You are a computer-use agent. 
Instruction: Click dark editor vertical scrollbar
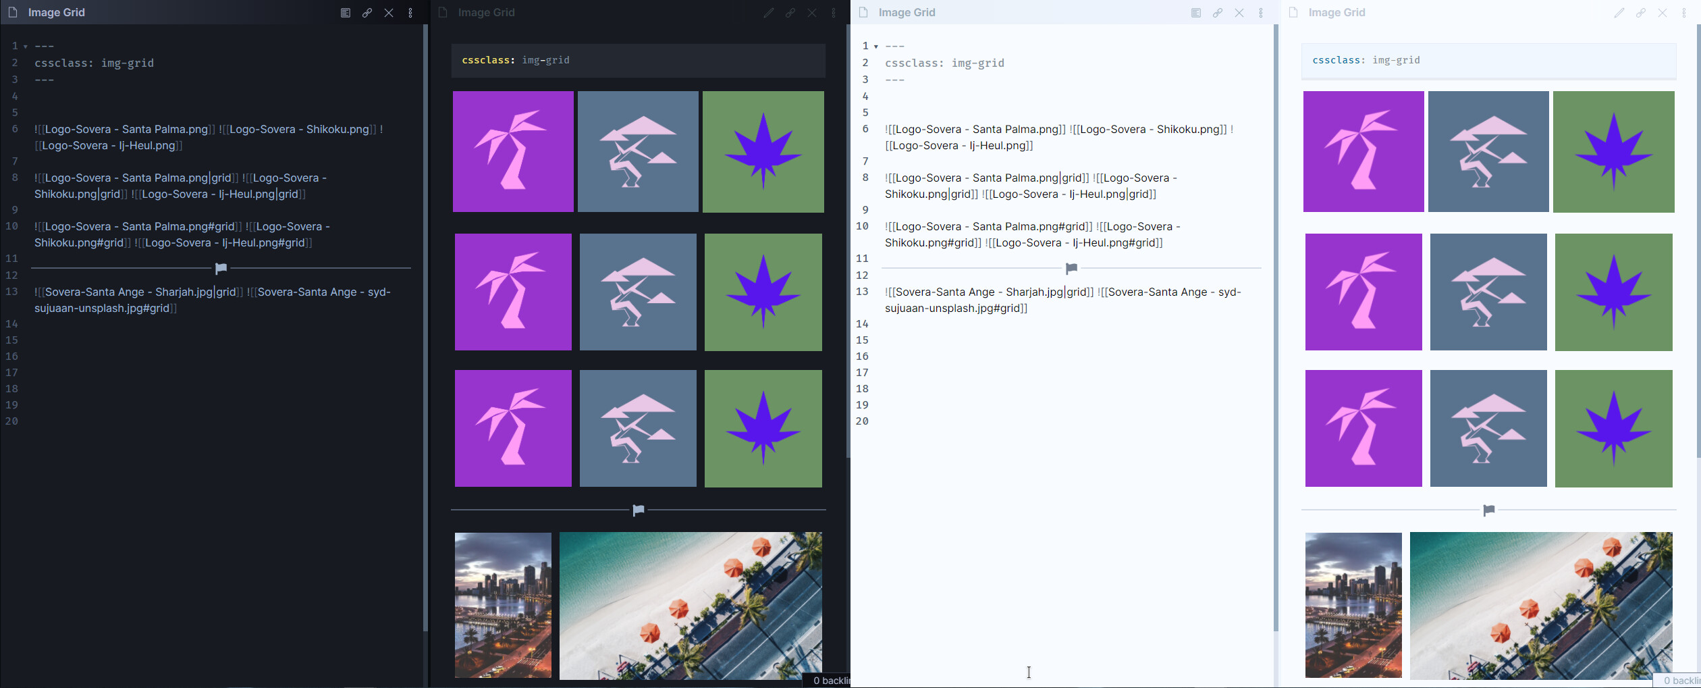(x=425, y=328)
